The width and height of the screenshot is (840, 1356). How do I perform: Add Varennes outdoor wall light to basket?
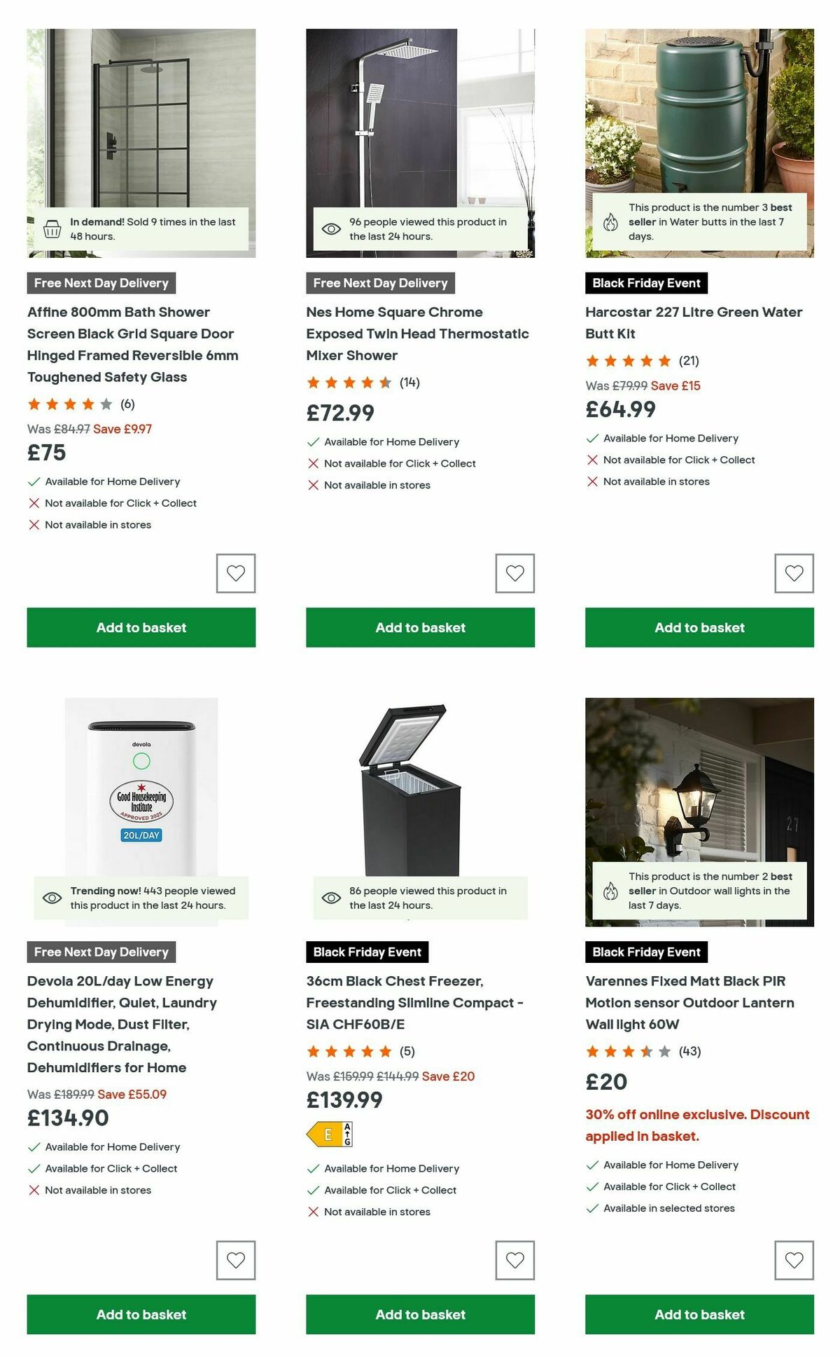point(698,1315)
